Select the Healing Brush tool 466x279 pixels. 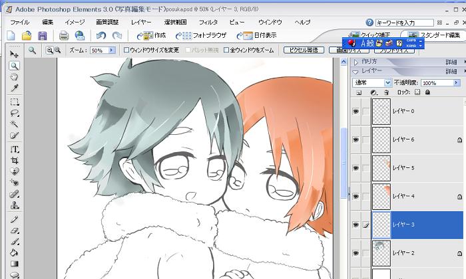point(14,194)
